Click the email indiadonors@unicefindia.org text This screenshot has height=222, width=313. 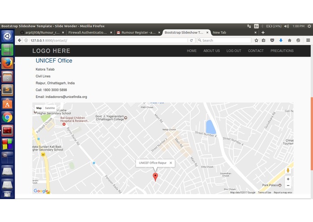point(66,97)
